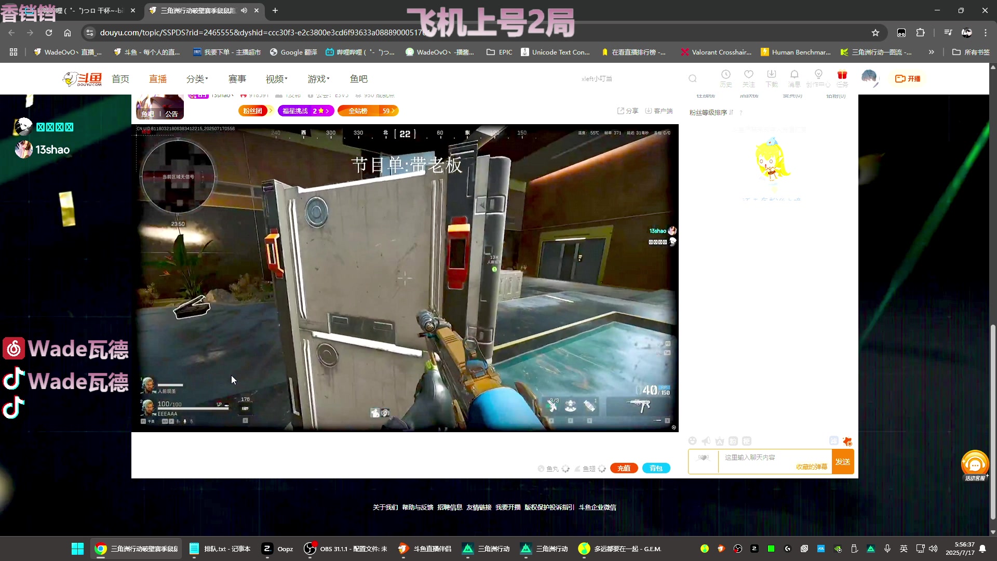Screen dimensions: 997x561
Task: Show more bookmarks with the chevron
Action: 932,52
